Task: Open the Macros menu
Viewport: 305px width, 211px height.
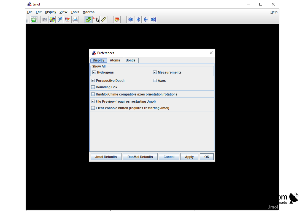Action: (88, 12)
